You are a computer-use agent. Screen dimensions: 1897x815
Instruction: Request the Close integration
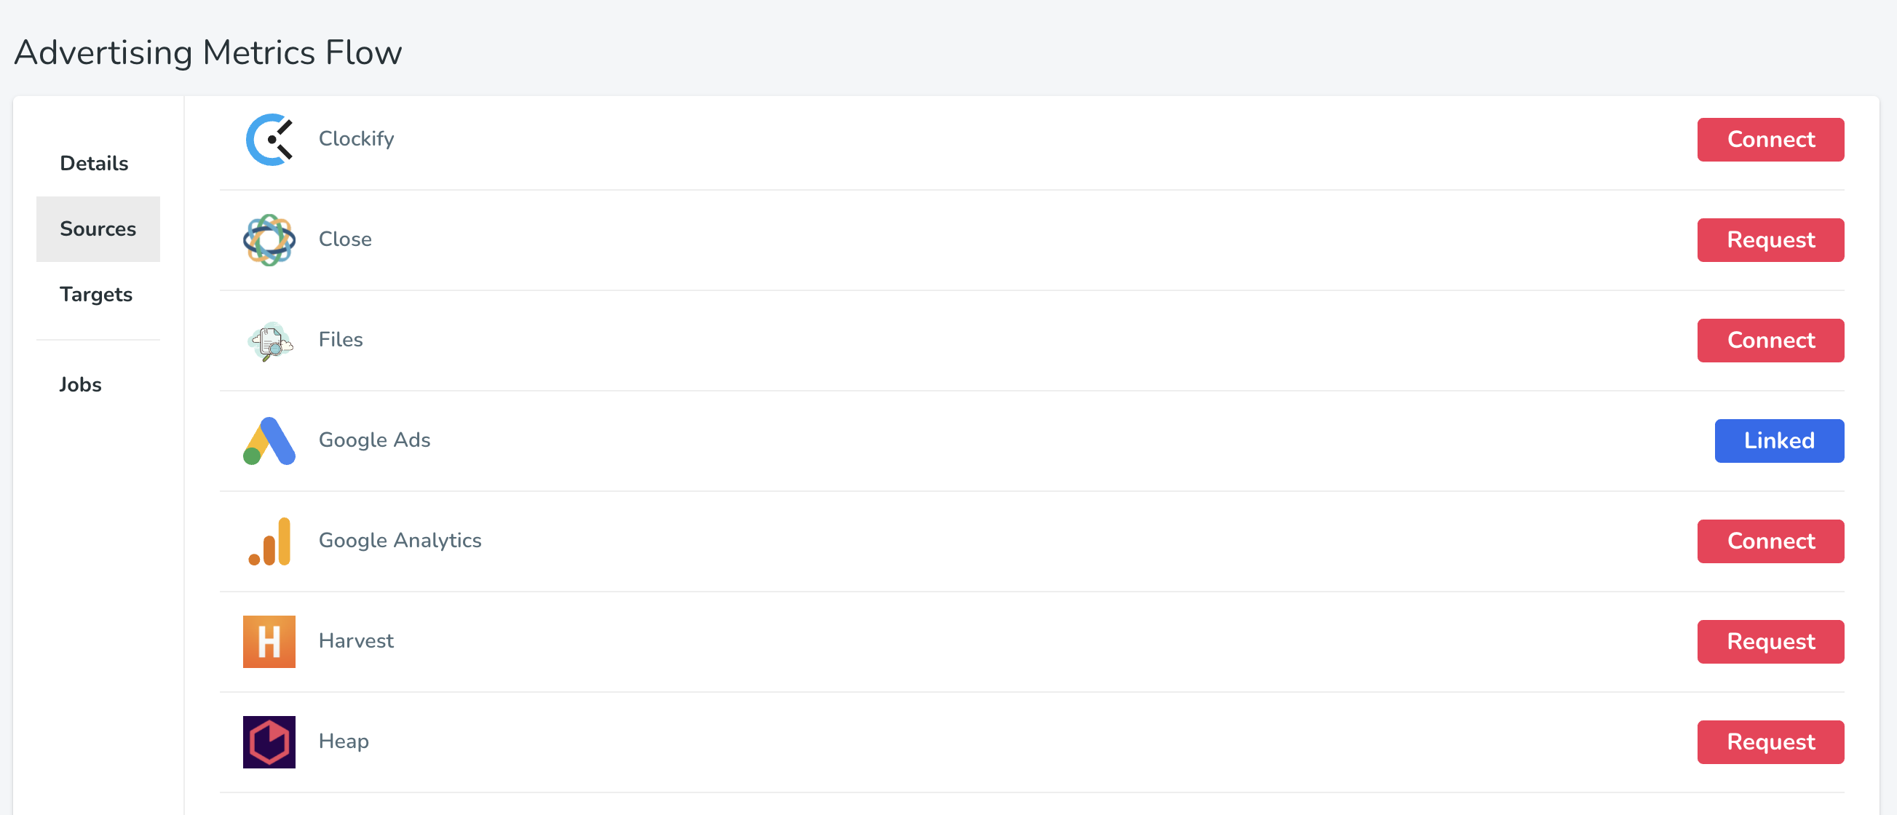pyautogui.click(x=1770, y=239)
